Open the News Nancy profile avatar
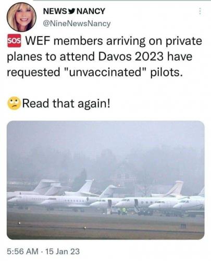 [x=21, y=17]
